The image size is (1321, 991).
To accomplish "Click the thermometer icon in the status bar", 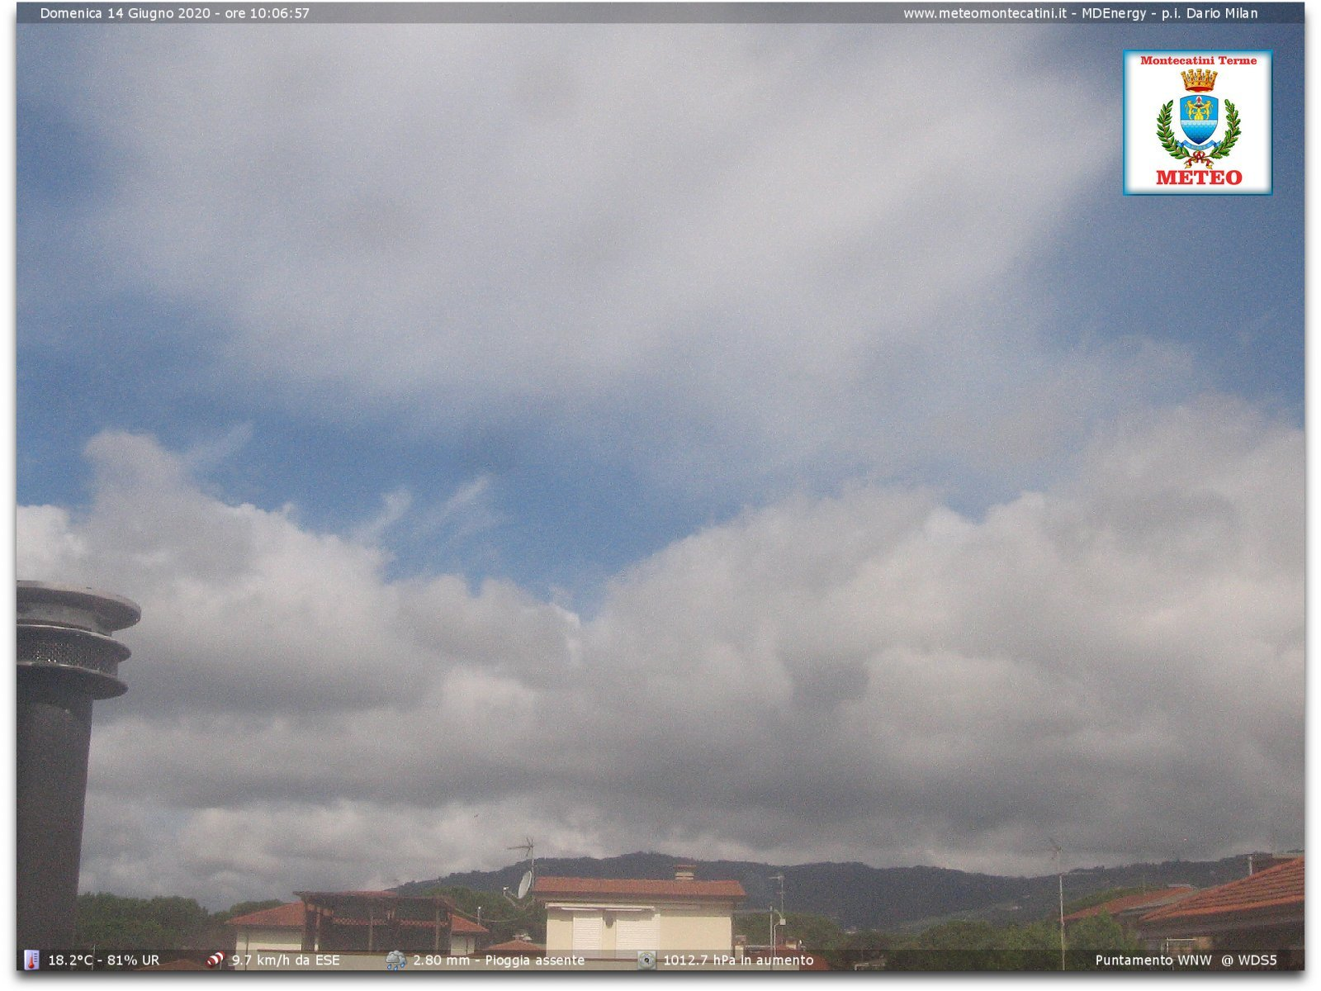I will click(x=31, y=960).
